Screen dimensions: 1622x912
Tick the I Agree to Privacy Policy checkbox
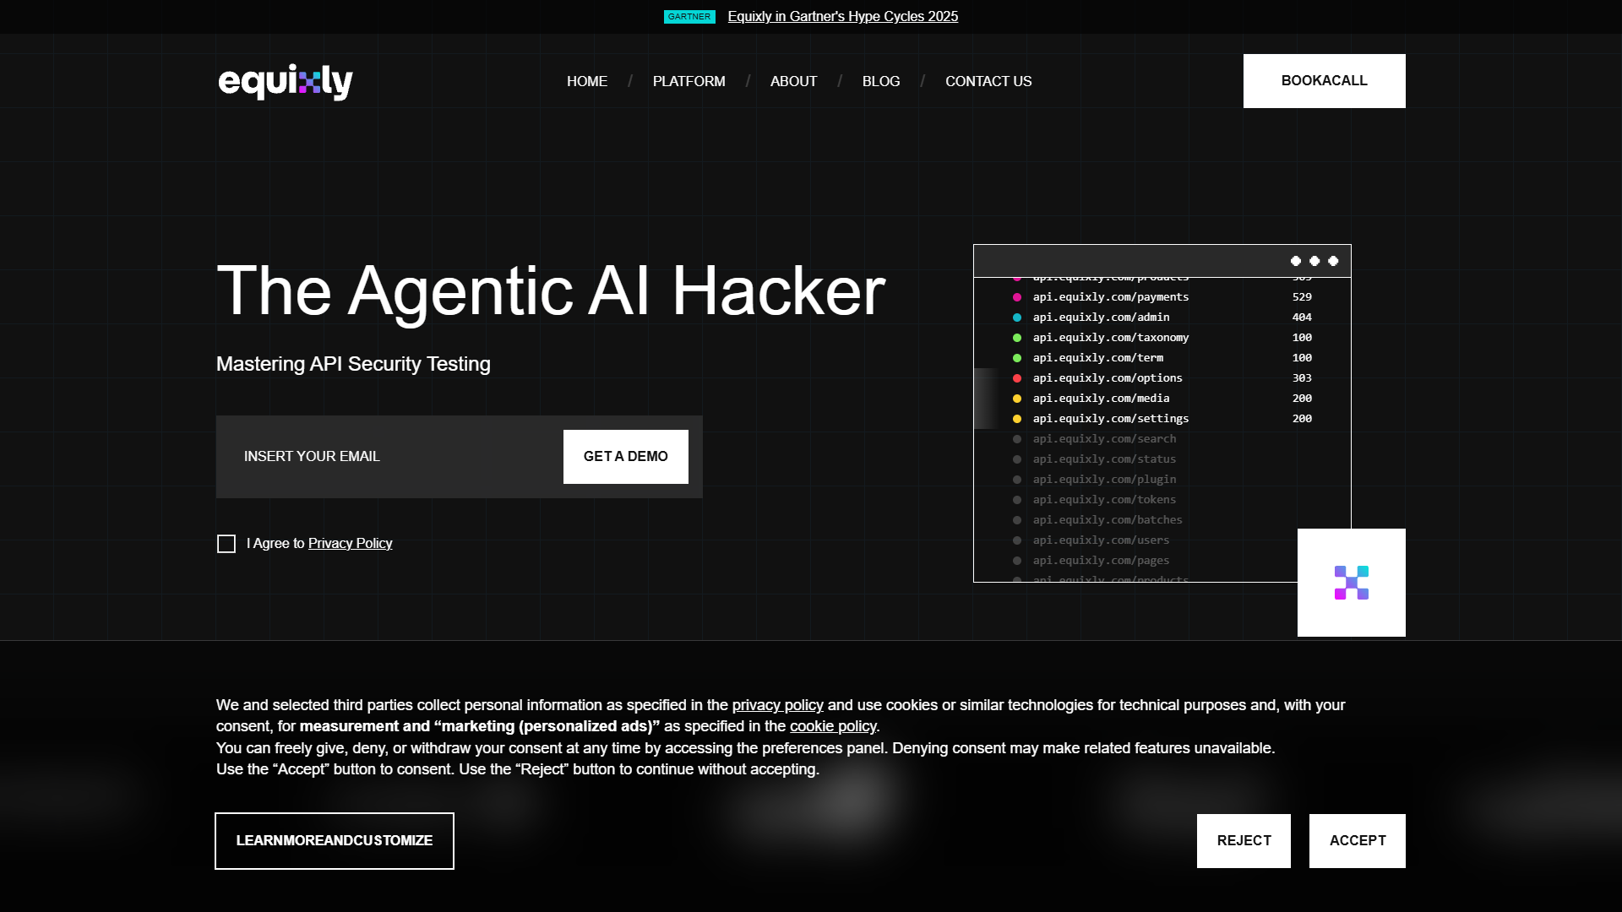[x=226, y=544]
